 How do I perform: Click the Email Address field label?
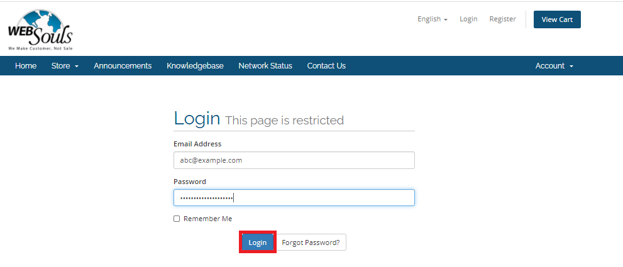coord(197,144)
